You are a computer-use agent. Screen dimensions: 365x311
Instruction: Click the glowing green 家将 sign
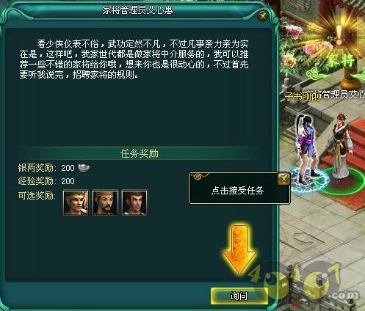[x=341, y=61]
